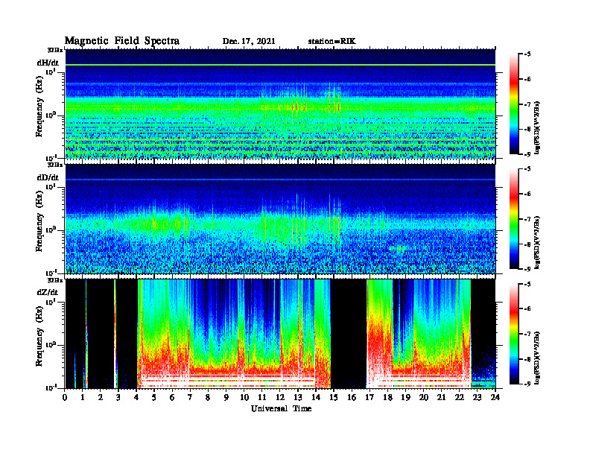This screenshot has height=456, width=590.
Task: Click the hour '7' tick label
Action: point(190,397)
